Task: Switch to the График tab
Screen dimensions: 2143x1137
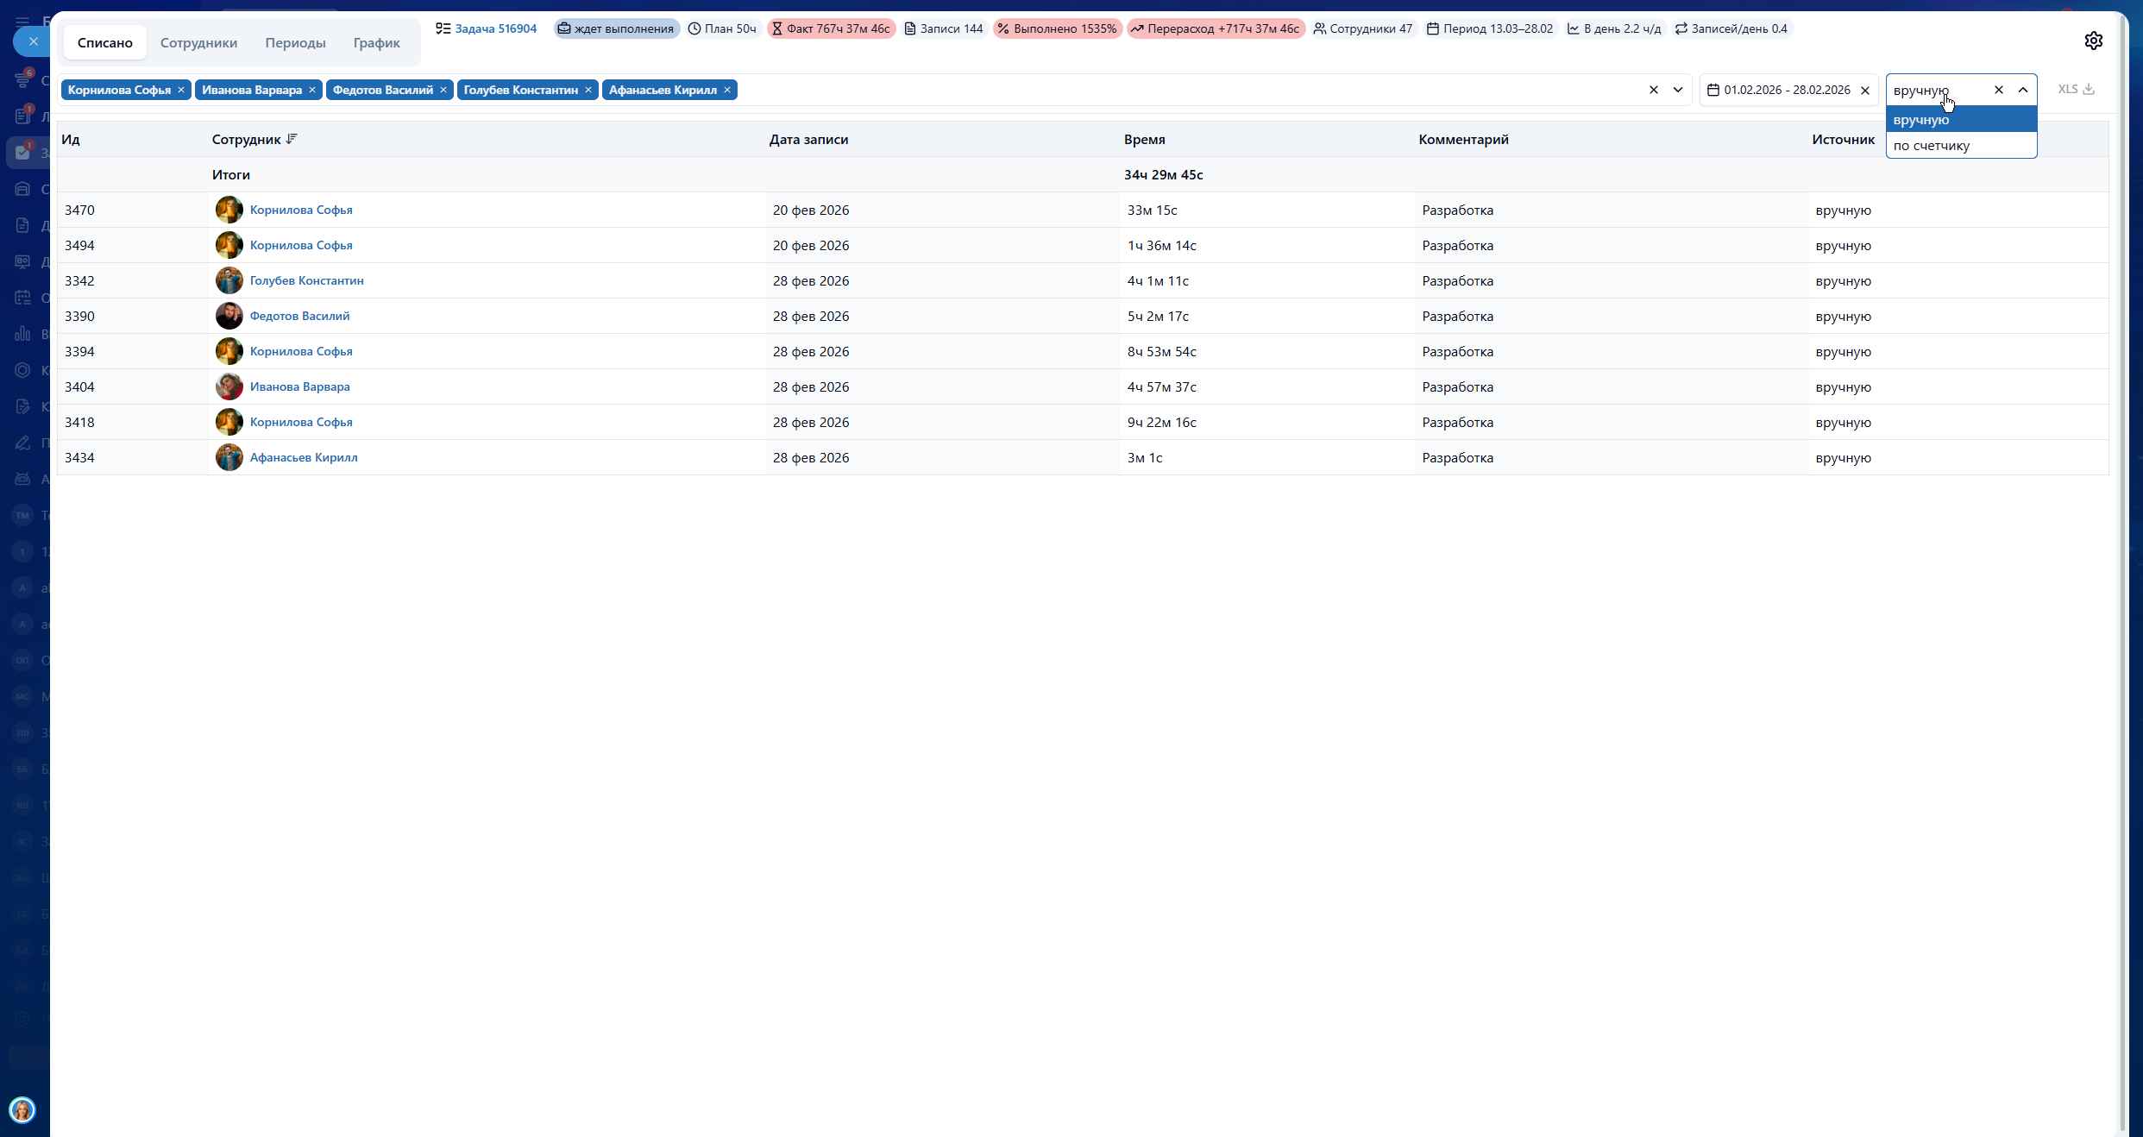Action: 376,42
